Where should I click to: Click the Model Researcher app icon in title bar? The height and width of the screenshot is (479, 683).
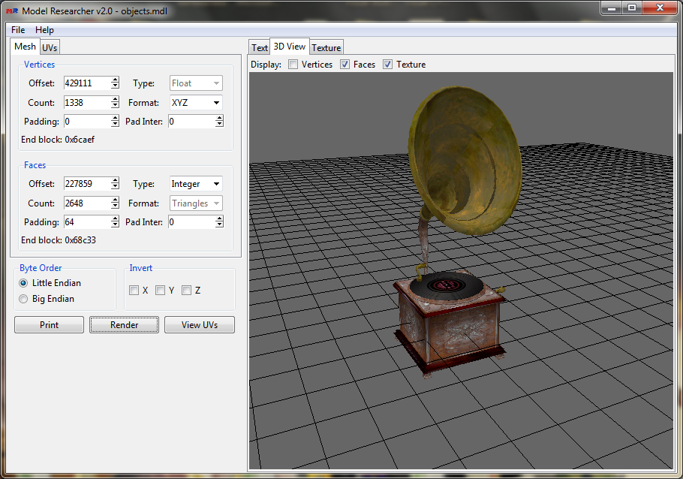point(11,11)
